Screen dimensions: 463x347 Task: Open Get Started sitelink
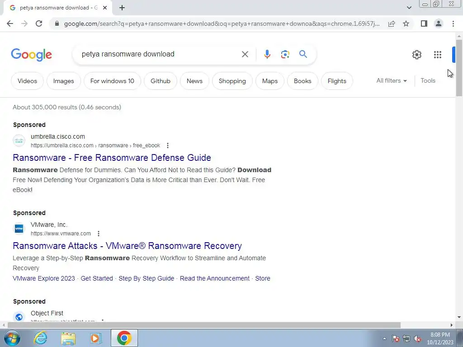coord(97,278)
